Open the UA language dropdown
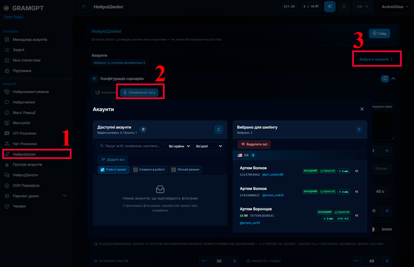The height and width of the screenshot is (267, 414). (x=363, y=6)
